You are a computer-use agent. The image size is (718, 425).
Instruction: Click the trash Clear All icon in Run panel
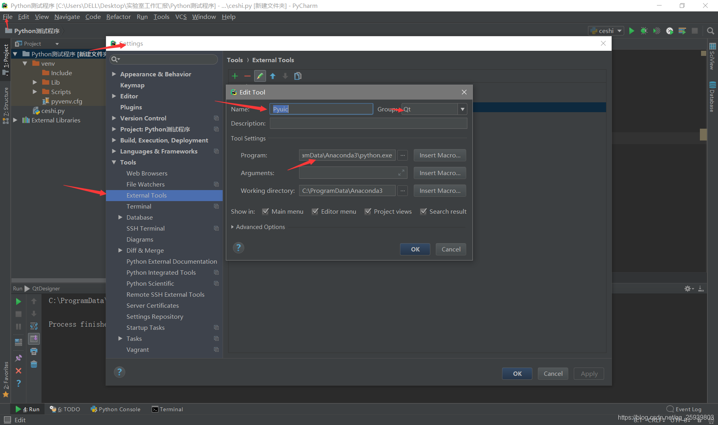[x=34, y=364]
